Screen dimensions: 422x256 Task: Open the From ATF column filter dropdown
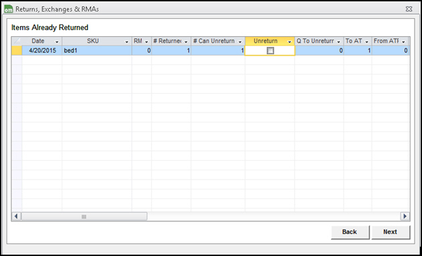(403, 42)
